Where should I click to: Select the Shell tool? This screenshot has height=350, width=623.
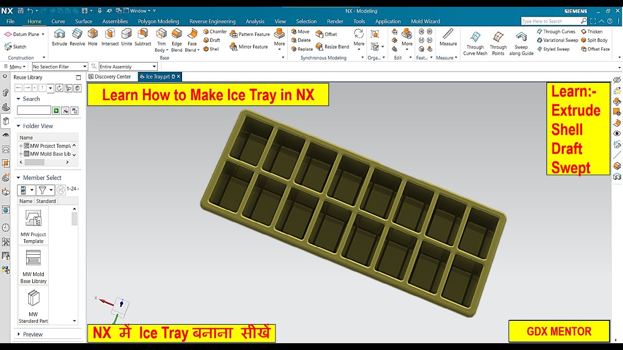click(211, 49)
